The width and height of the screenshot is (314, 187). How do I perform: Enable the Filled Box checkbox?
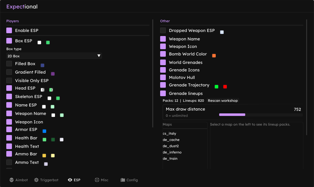coord(9,64)
